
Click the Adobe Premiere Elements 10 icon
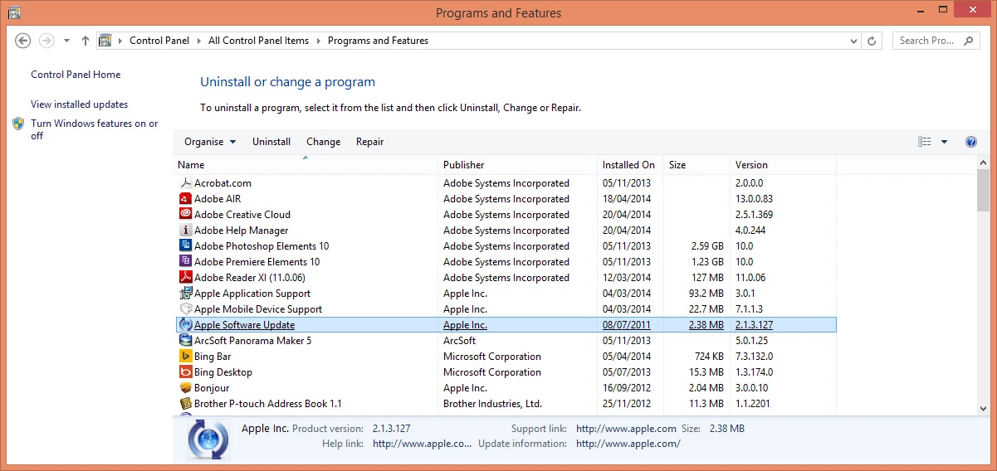coord(186,262)
